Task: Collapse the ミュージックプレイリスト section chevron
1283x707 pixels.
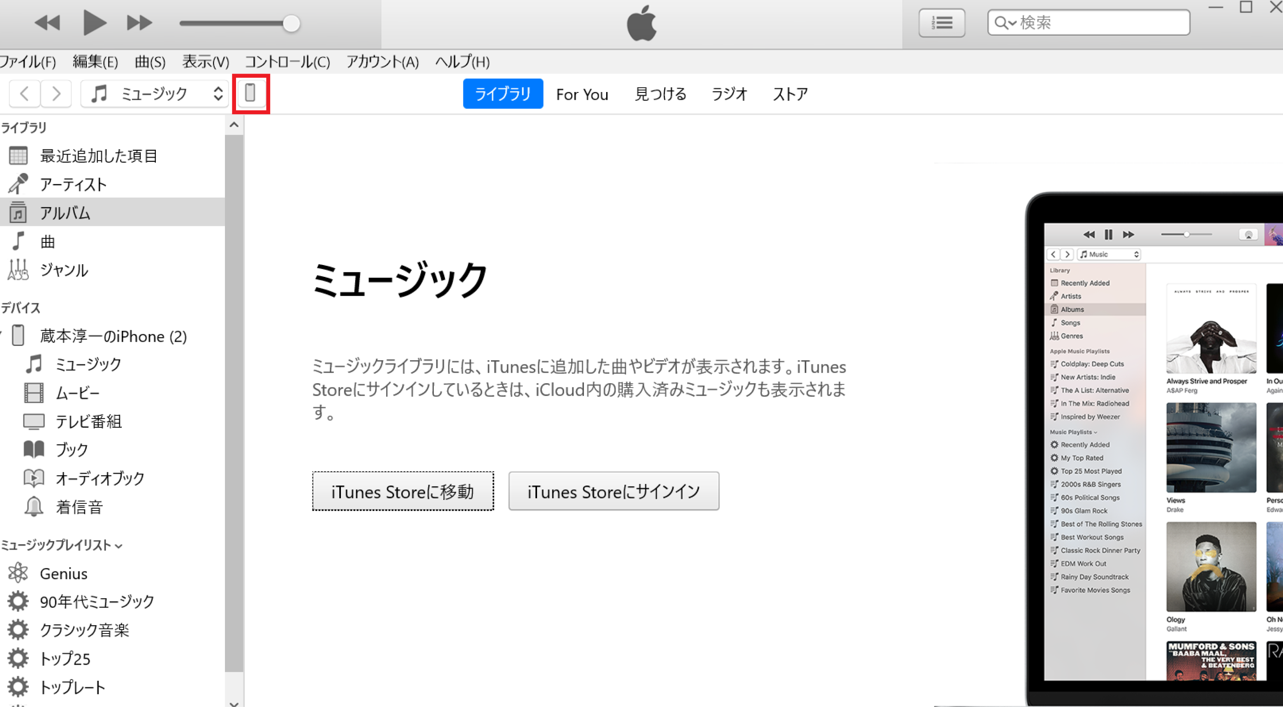Action: (x=118, y=546)
